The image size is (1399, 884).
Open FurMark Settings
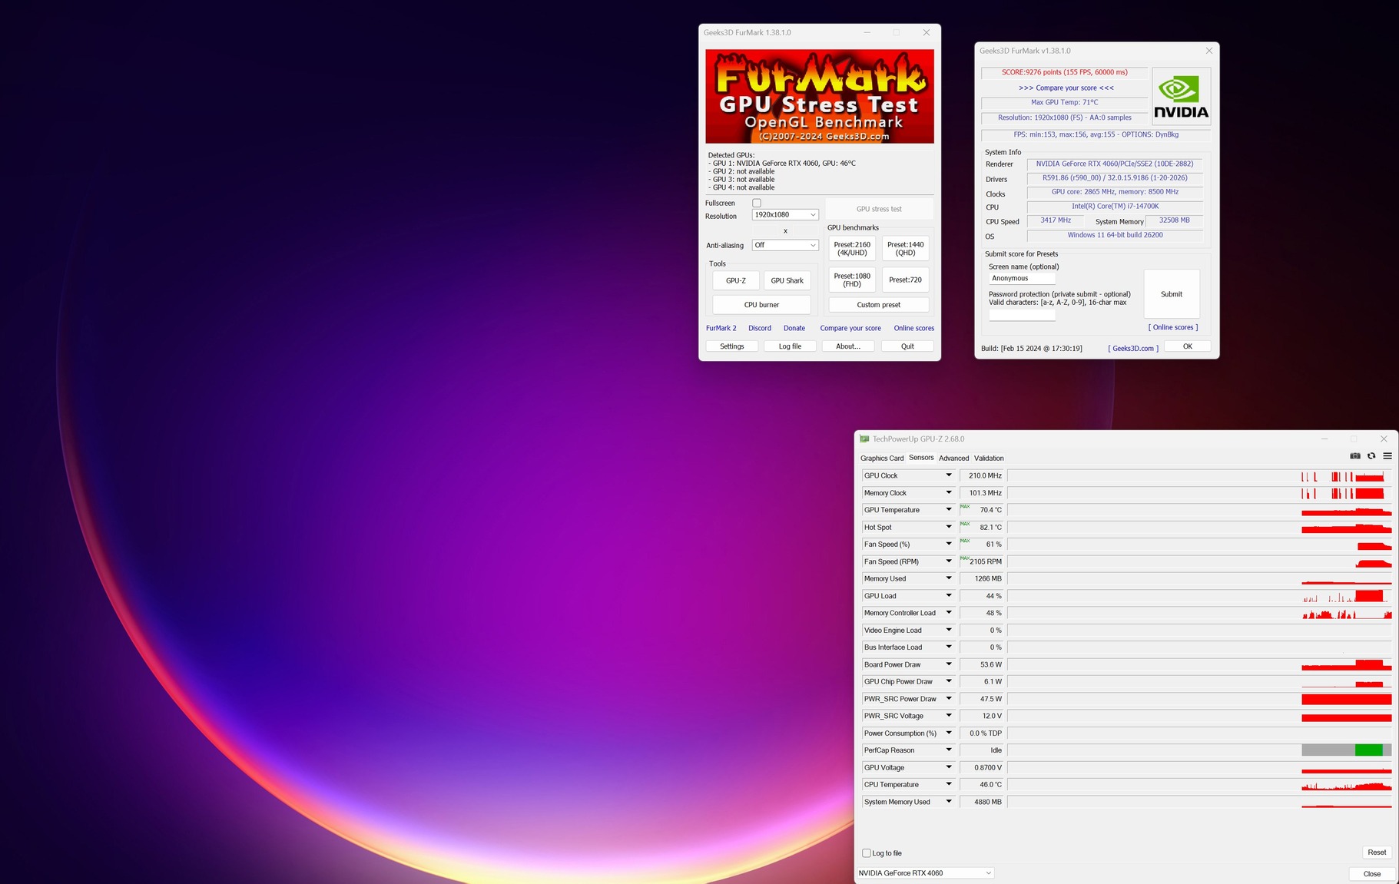(x=732, y=346)
